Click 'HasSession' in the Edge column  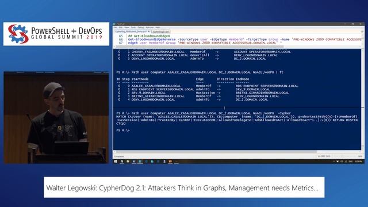(205, 93)
